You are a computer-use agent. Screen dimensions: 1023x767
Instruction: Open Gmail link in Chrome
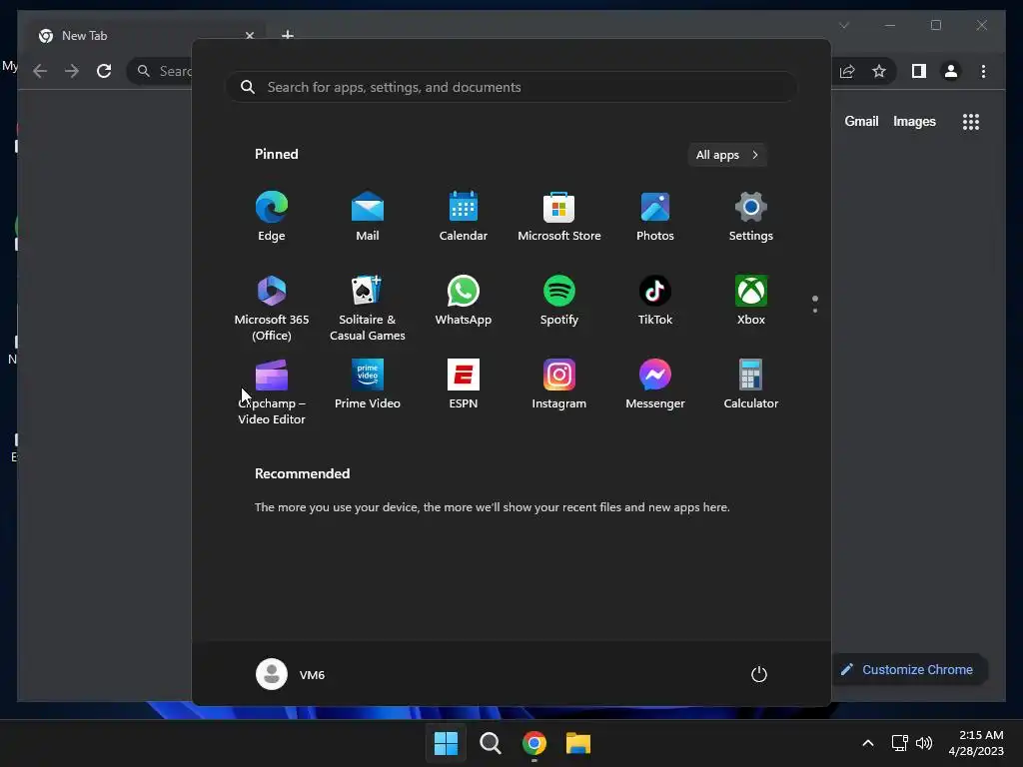(x=861, y=121)
